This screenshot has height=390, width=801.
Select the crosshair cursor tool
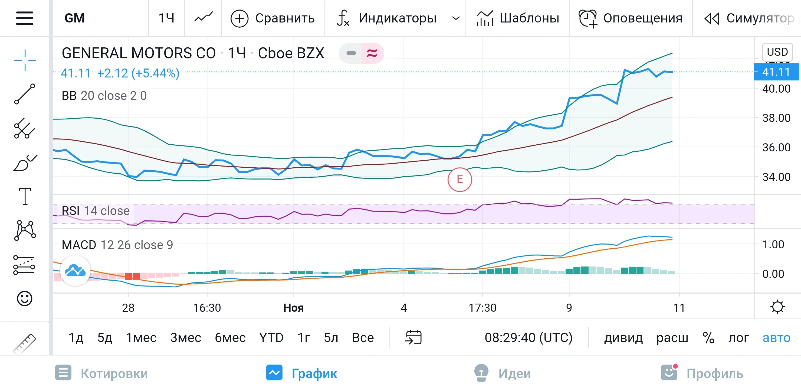[x=25, y=60]
